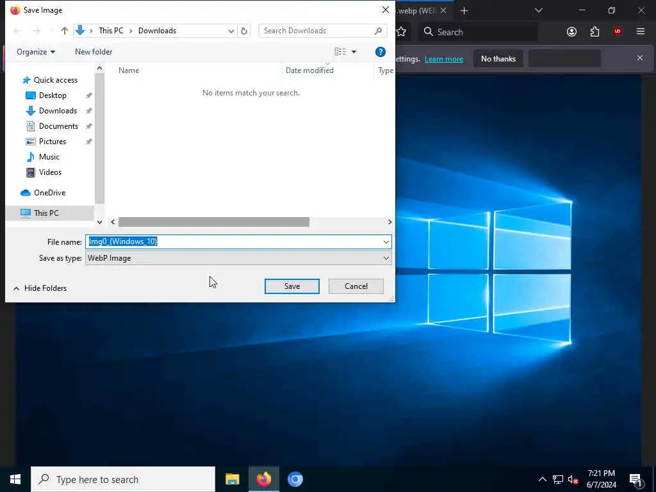Open the network status tray icon
The width and height of the screenshot is (656, 492).
[558, 479]
